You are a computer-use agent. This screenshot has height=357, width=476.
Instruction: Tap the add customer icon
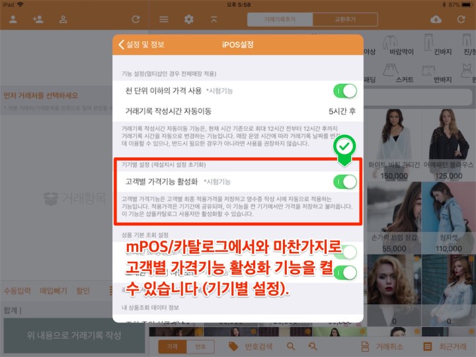38,20
